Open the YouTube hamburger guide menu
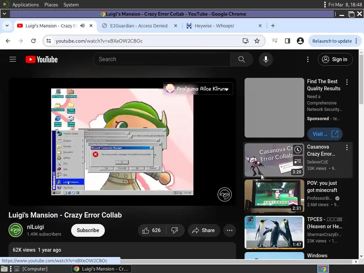The width and height of the screenshot is (364, 273). coord(13,59)
